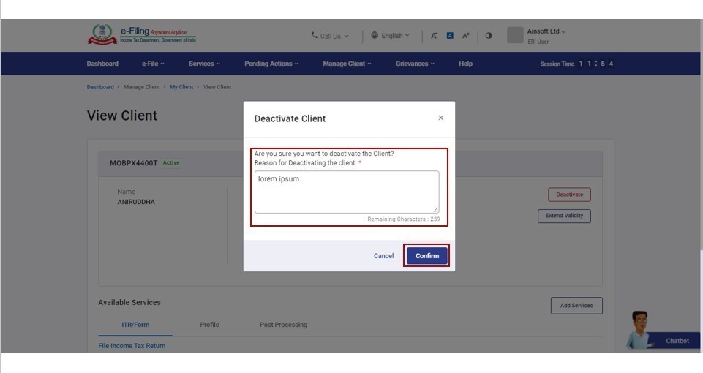Decrease font size with small A icon
The image size is (703, 373).
(434, 36)
